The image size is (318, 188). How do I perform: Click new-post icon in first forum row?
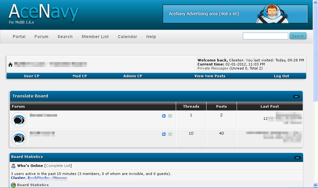click(x=170, y=116)
